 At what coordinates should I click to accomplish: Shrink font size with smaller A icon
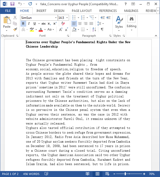pyautogui.click(x=67, y=29)
